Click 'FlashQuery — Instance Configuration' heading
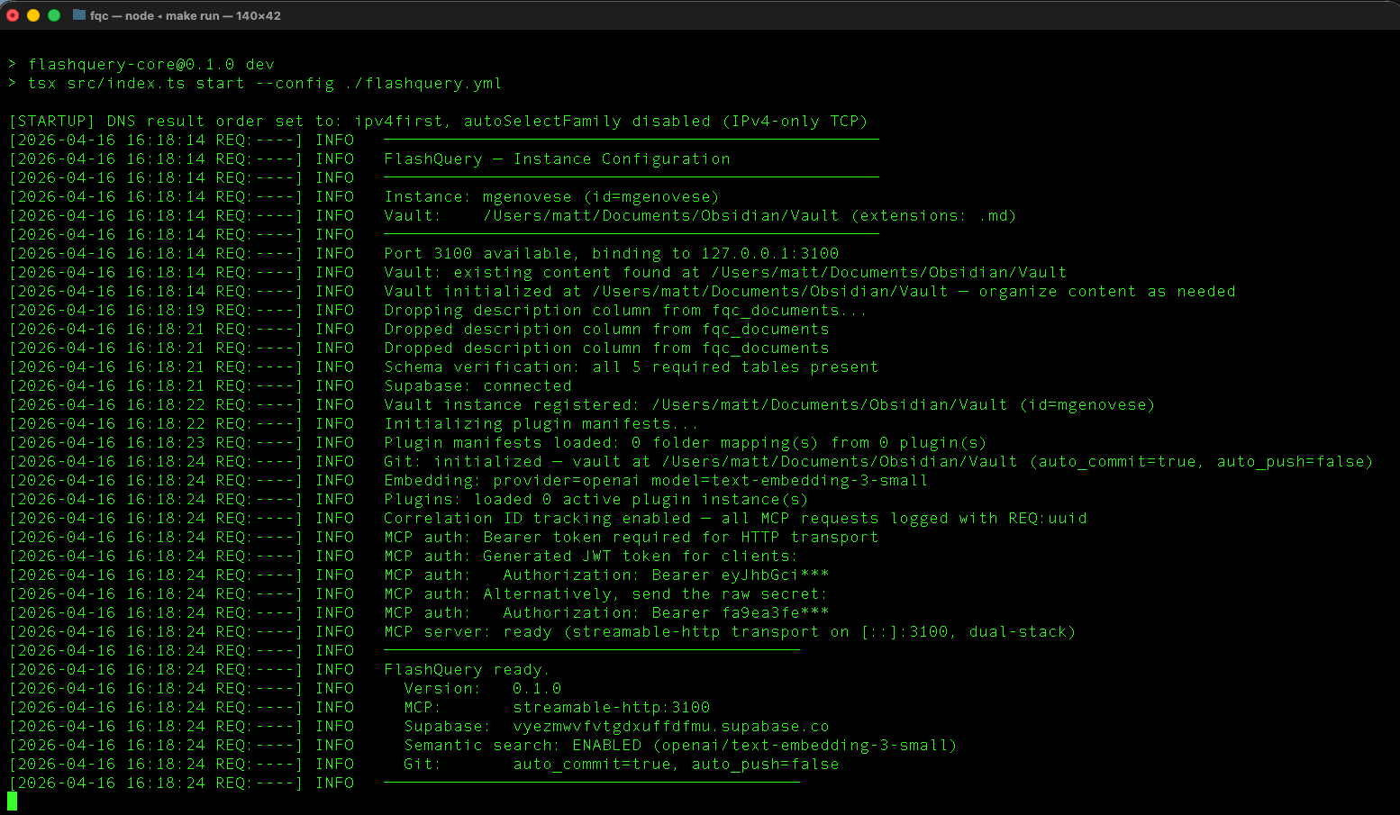1400x815 pixels. click(557, 159)
